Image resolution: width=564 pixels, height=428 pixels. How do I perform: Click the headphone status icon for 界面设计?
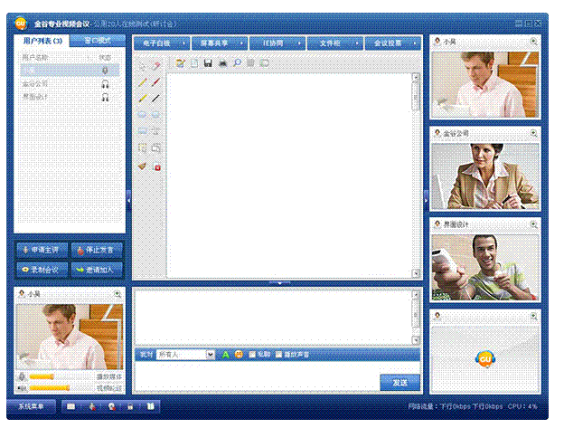point(105,97)
